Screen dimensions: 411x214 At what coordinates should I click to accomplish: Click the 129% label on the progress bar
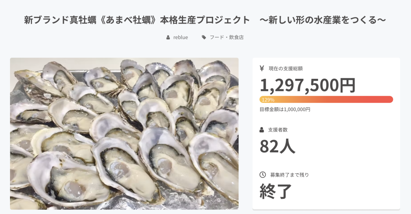(268, 100)
